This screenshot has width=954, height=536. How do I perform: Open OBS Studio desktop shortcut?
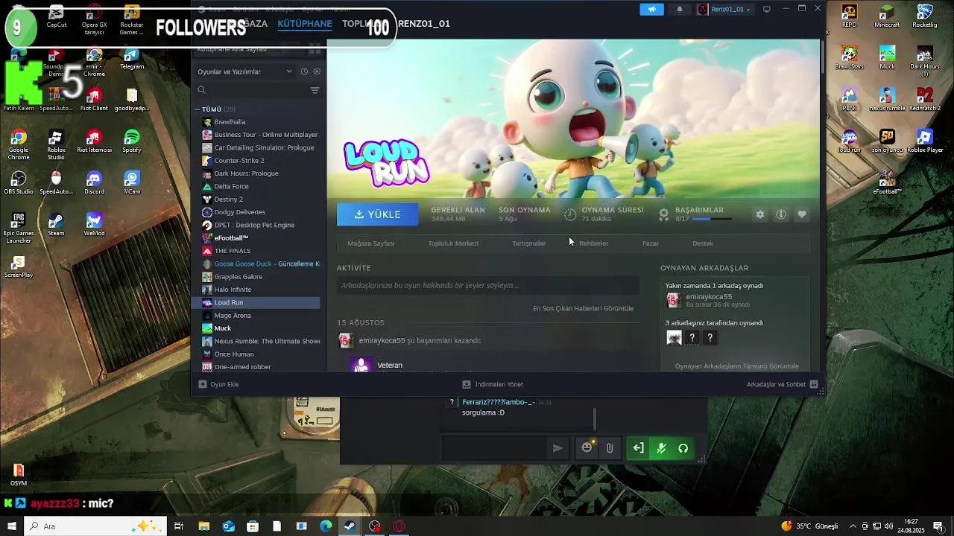point(19,182)
